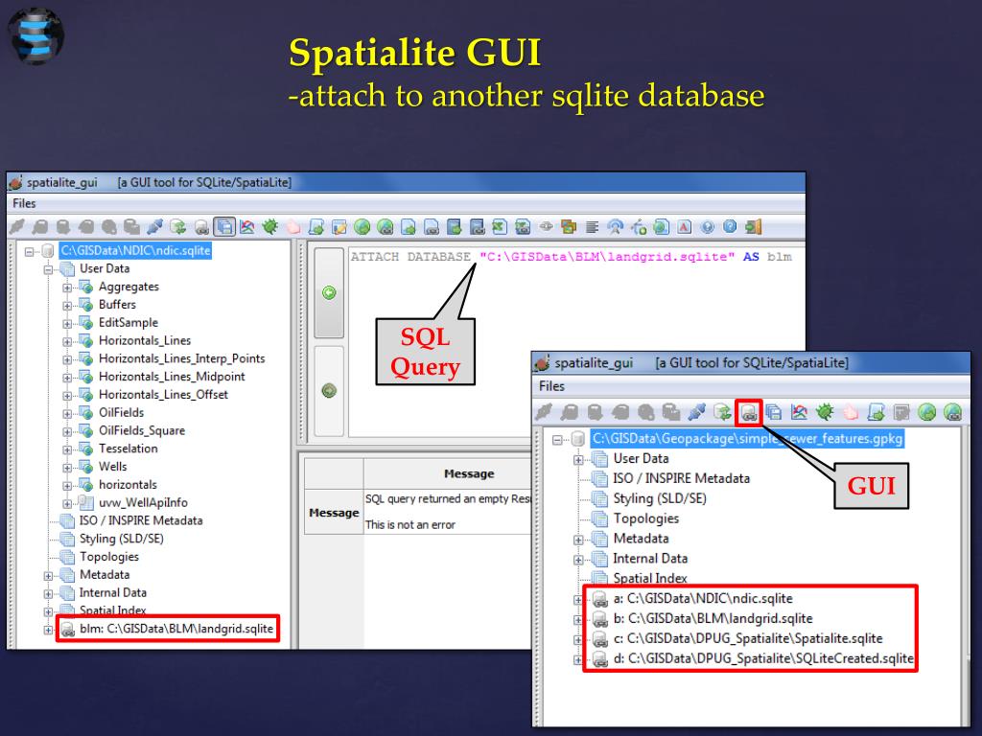Image resolution: width=982 pixels, height=736 pixels.
Task: Click floppy-disks icon in right window toolbar
Action: coord(774,412)
